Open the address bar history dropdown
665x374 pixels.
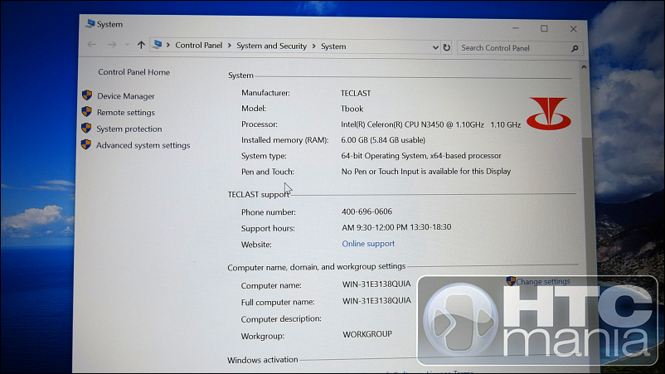click(x=435, y=47)
